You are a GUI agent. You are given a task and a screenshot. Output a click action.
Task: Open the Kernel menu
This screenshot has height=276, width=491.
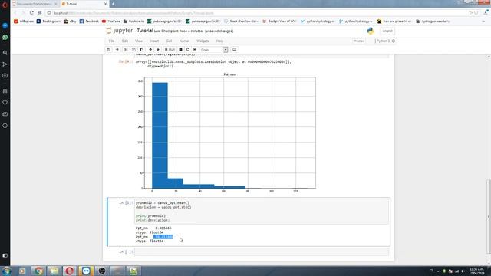[x=184, y=41]
